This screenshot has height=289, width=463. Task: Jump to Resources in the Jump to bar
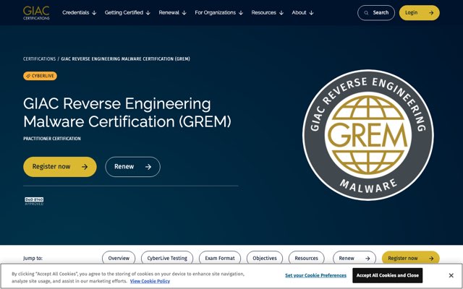306,259
